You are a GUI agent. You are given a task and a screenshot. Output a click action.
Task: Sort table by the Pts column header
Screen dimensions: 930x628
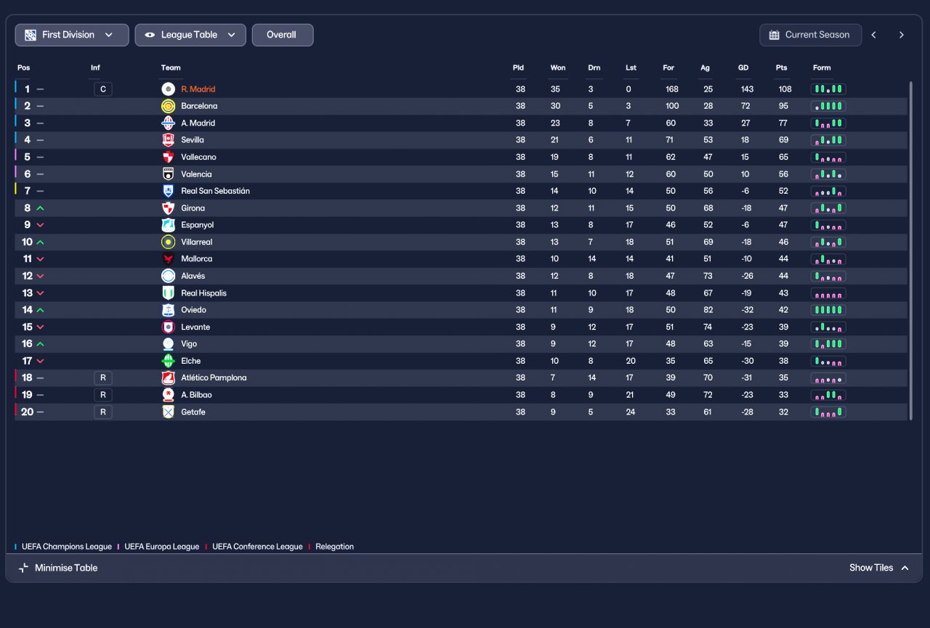coord(781,68)
